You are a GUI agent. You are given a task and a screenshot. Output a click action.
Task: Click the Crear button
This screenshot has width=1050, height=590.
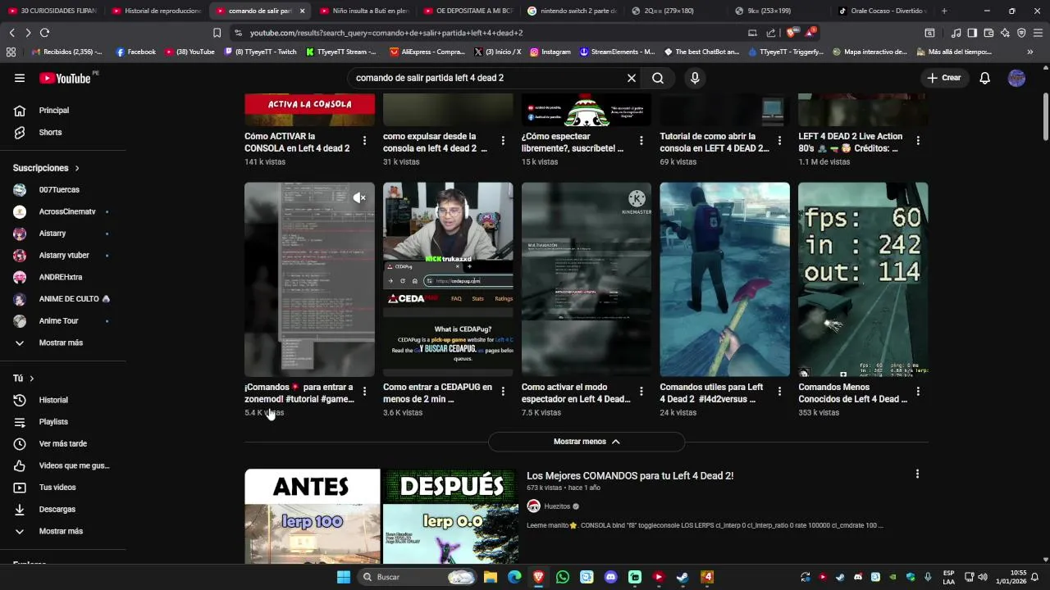pyautogui.click(x=944, y=78)
